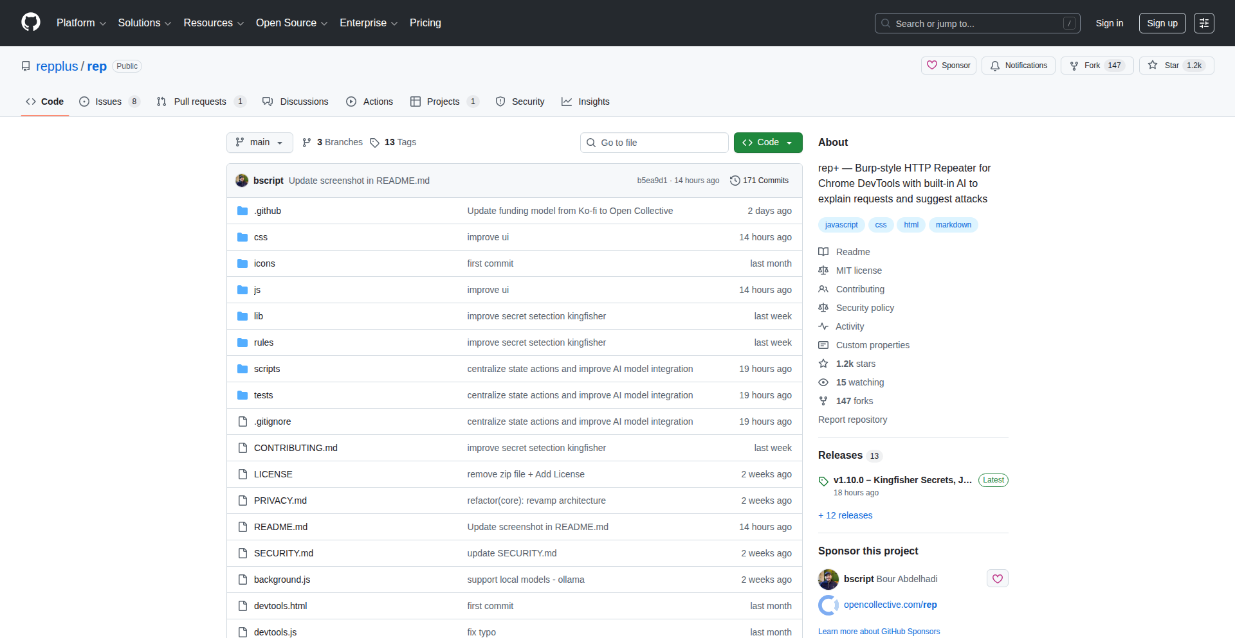Click the Activity pulse icon in sidebar
The image size is (1235, 638).
[x=823, y=326]
